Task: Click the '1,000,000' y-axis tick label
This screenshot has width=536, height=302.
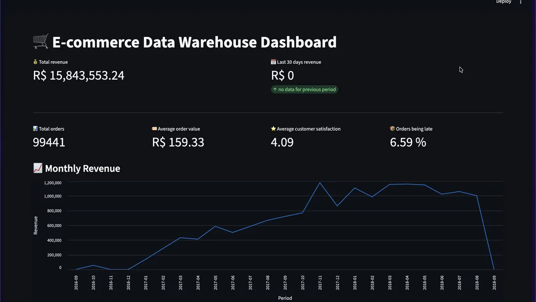Action: pos(53,196)
